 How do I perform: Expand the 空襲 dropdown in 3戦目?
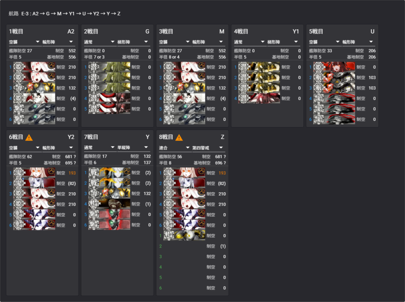click(x=174, y=42)
